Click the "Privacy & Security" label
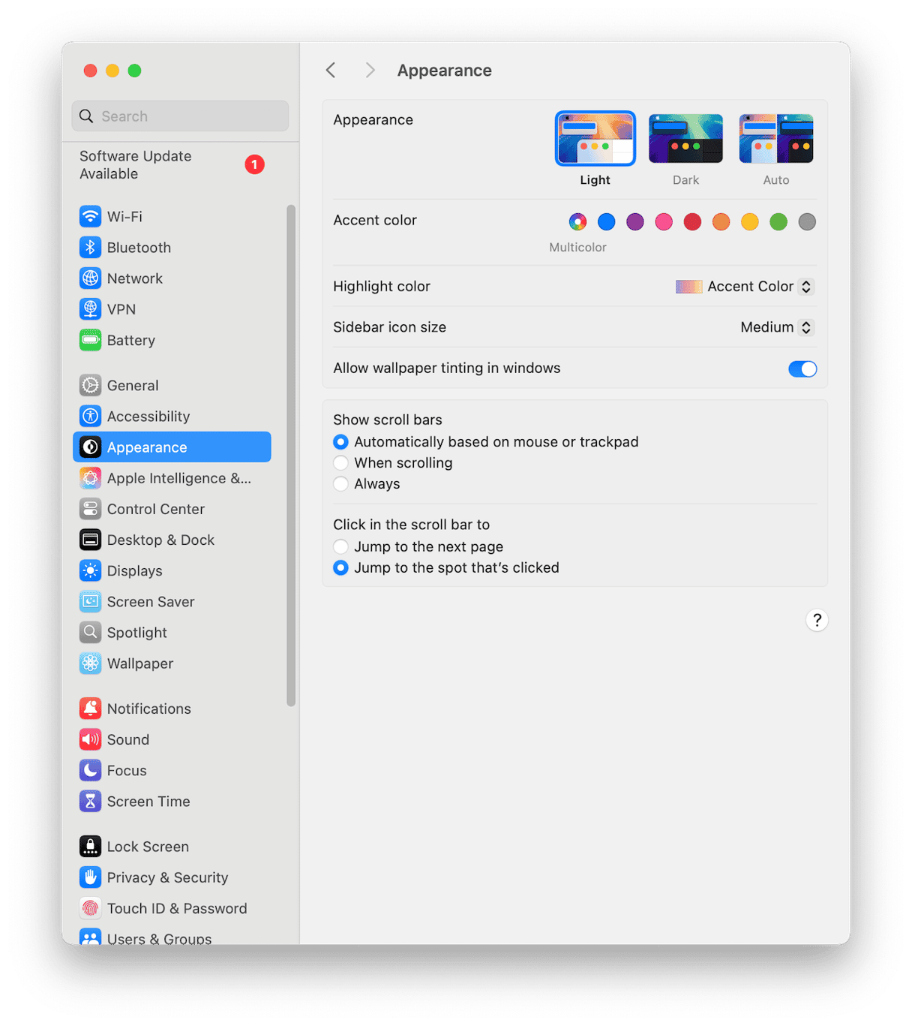Viewport: 912px width, 1026px height. 167,877
